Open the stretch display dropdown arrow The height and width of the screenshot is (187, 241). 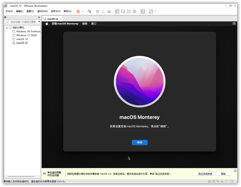point(155,12)
